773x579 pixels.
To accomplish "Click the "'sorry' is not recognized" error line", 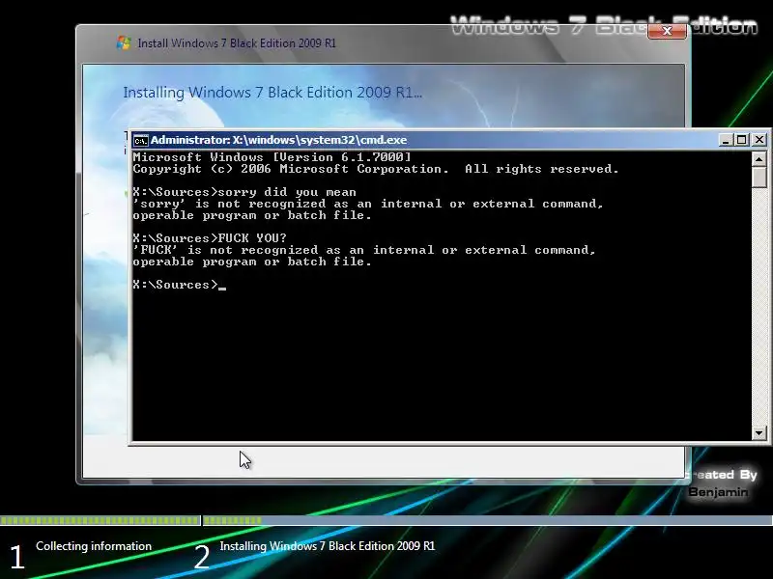I will [x=368, y=204].
